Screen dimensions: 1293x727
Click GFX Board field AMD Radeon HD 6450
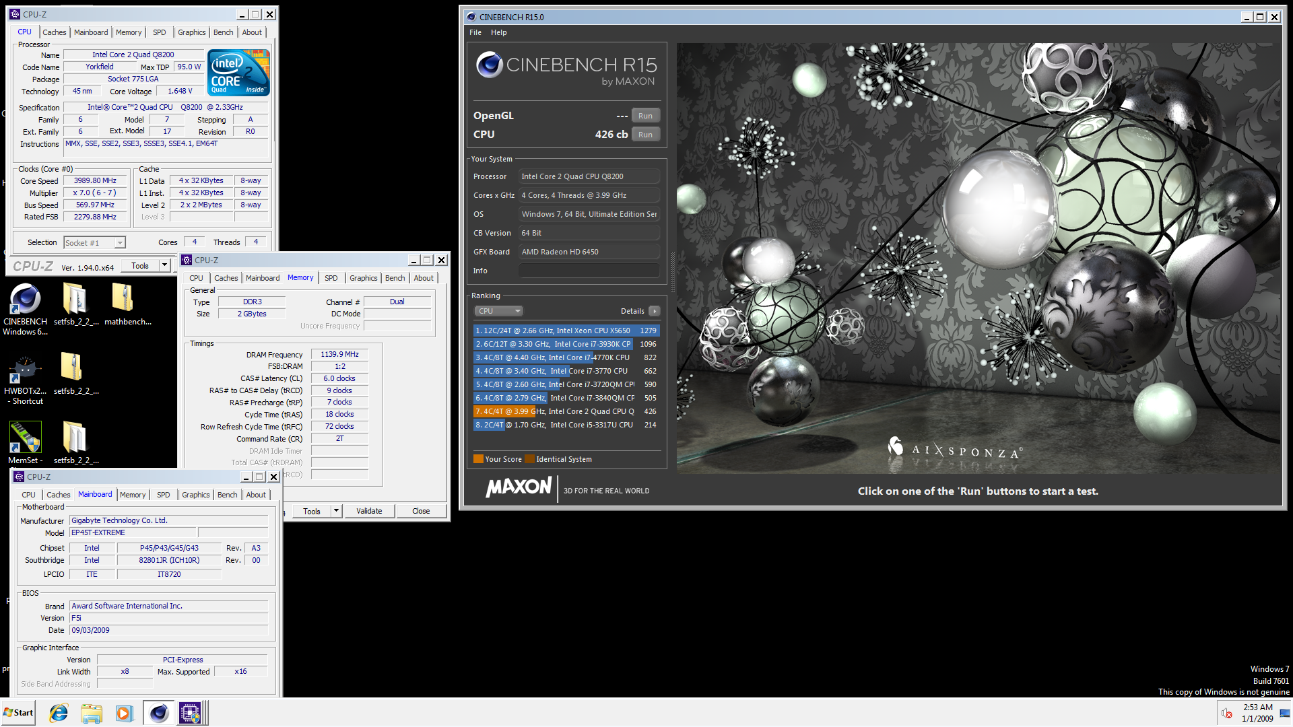(x=589, y=252)
